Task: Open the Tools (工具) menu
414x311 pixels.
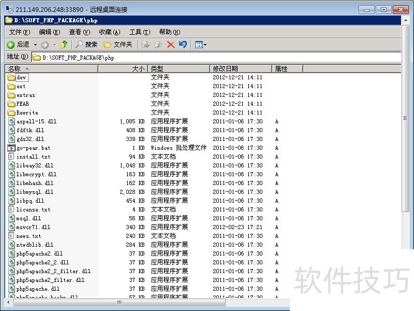Action: (x=139, y=32)
